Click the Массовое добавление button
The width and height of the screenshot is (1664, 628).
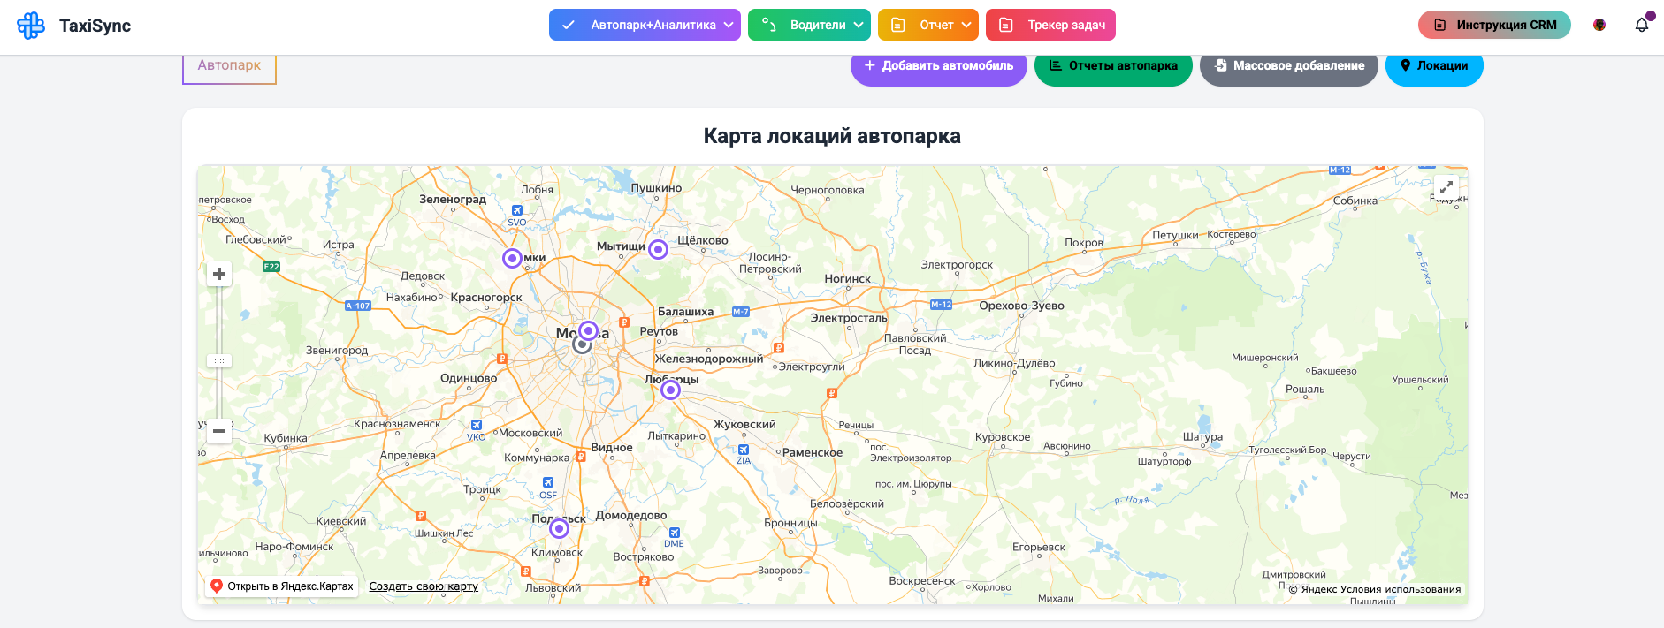click(1288, 66)
